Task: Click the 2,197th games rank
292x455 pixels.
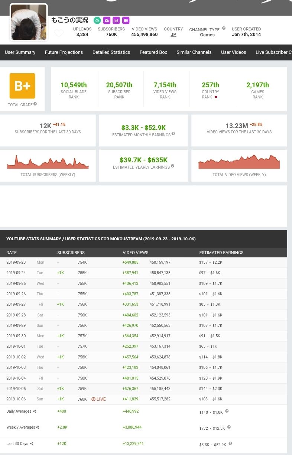Action: (257, 85)
